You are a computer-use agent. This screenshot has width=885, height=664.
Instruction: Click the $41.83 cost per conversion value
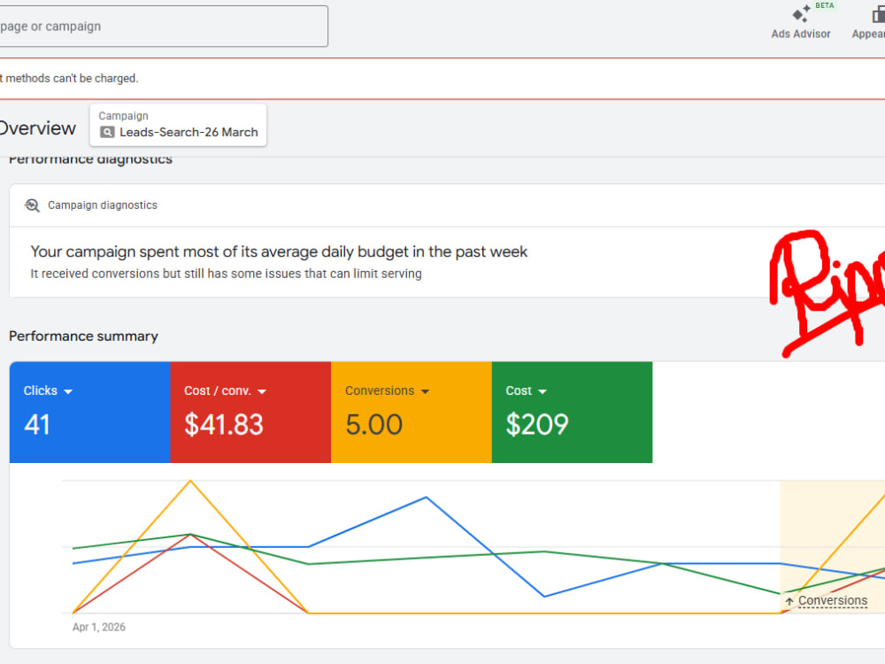pos(224,425)
